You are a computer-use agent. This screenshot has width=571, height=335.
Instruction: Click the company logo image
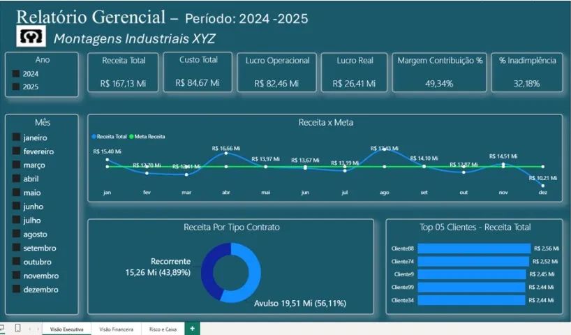pos(31,36)
